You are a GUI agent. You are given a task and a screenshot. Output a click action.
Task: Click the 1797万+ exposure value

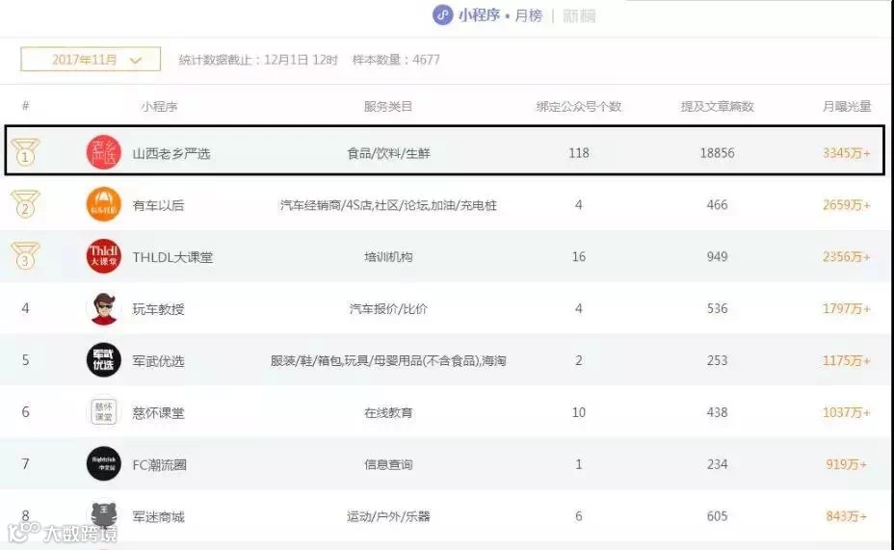(846, 308)
